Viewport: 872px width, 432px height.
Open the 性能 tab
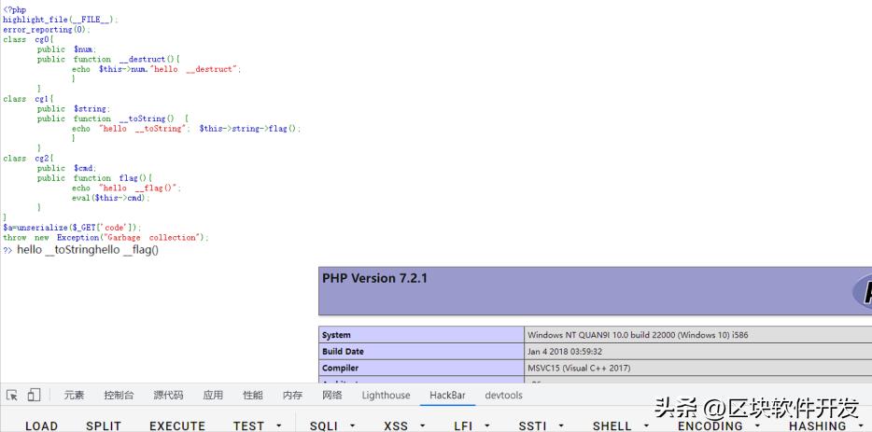tap(252, 396)
